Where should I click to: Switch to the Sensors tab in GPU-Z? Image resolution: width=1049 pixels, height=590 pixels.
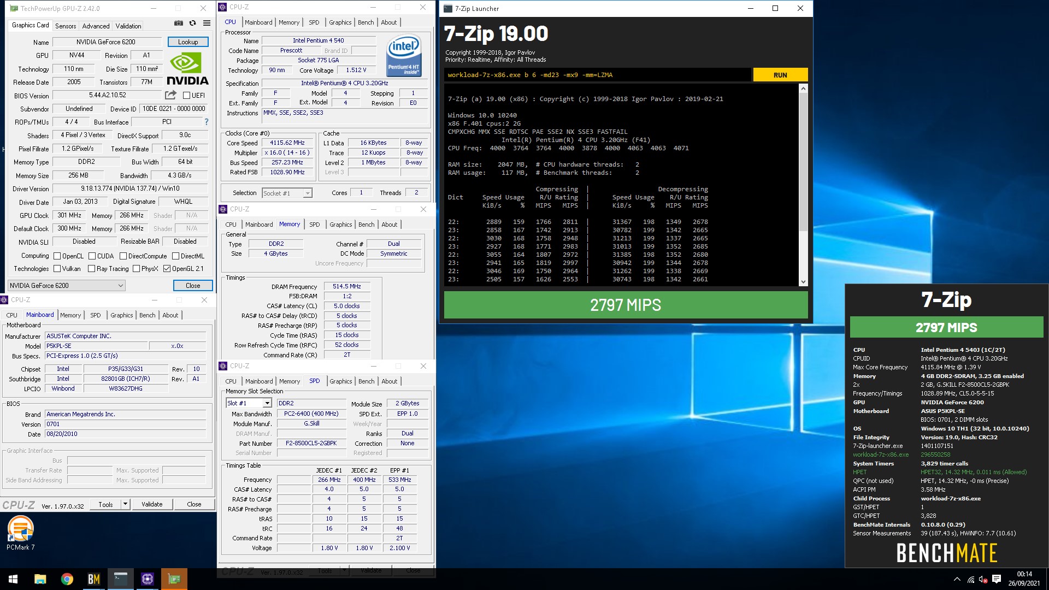pyautogui.click(x=66, y=26)
